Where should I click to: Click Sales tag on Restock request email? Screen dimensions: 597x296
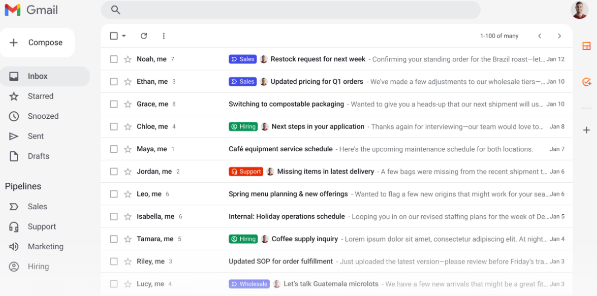click(242, 59)
